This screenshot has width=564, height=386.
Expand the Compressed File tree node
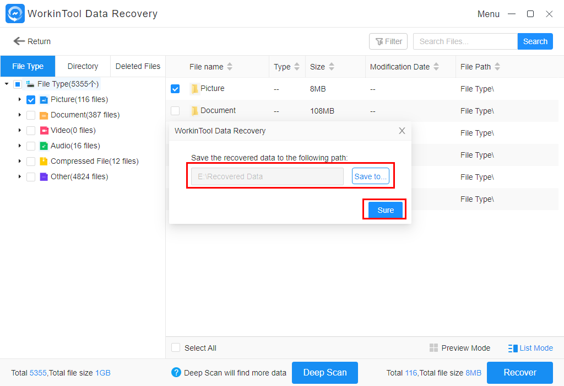coord(20,161)
